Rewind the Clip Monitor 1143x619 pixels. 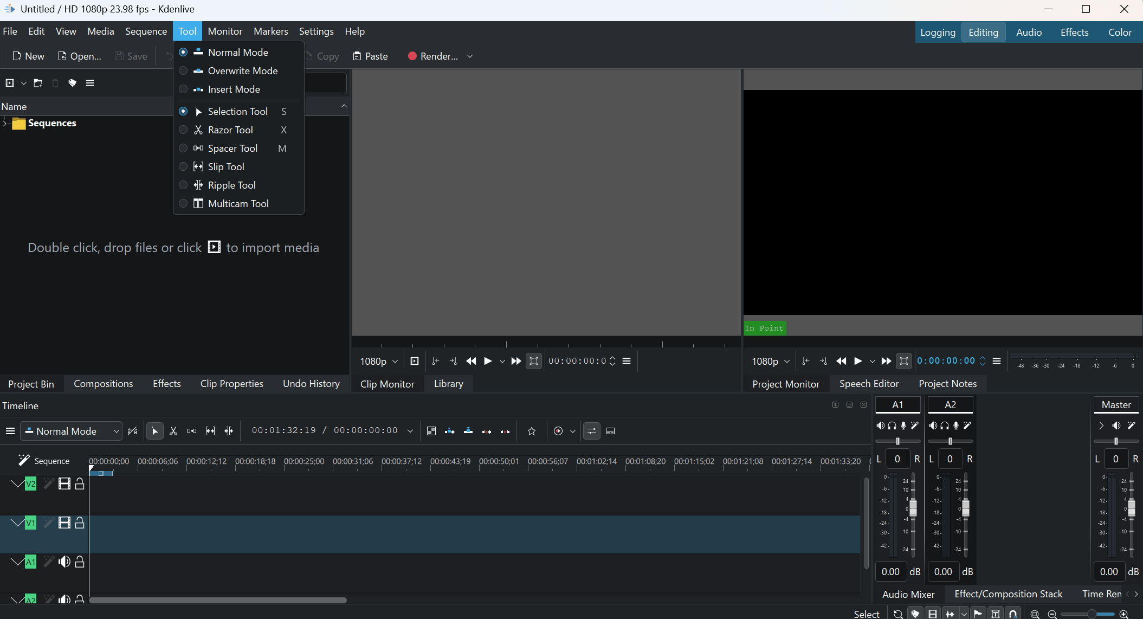(471, 361)
